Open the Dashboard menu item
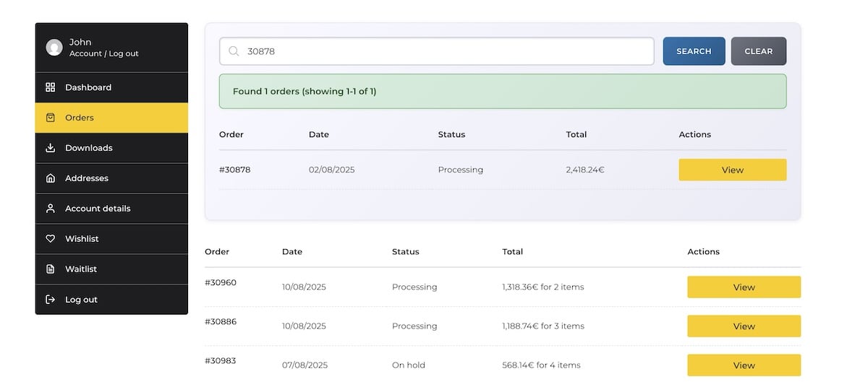Image resolution: width=868 pixels, height=382 pixels. tap(111, 87)
